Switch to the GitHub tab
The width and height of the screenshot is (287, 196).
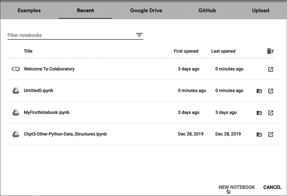pos(207,11)
